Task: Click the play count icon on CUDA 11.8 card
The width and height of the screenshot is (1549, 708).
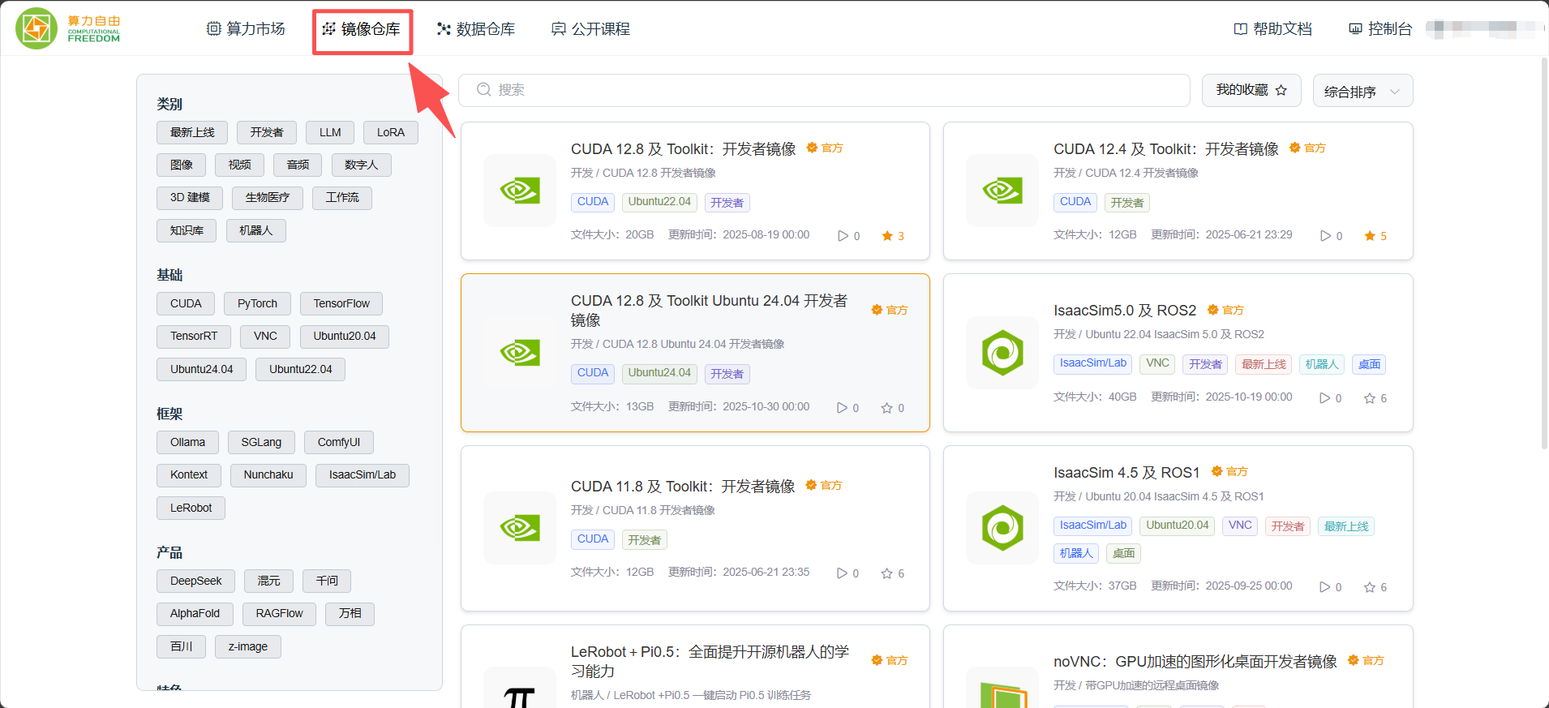Action: 842,573
